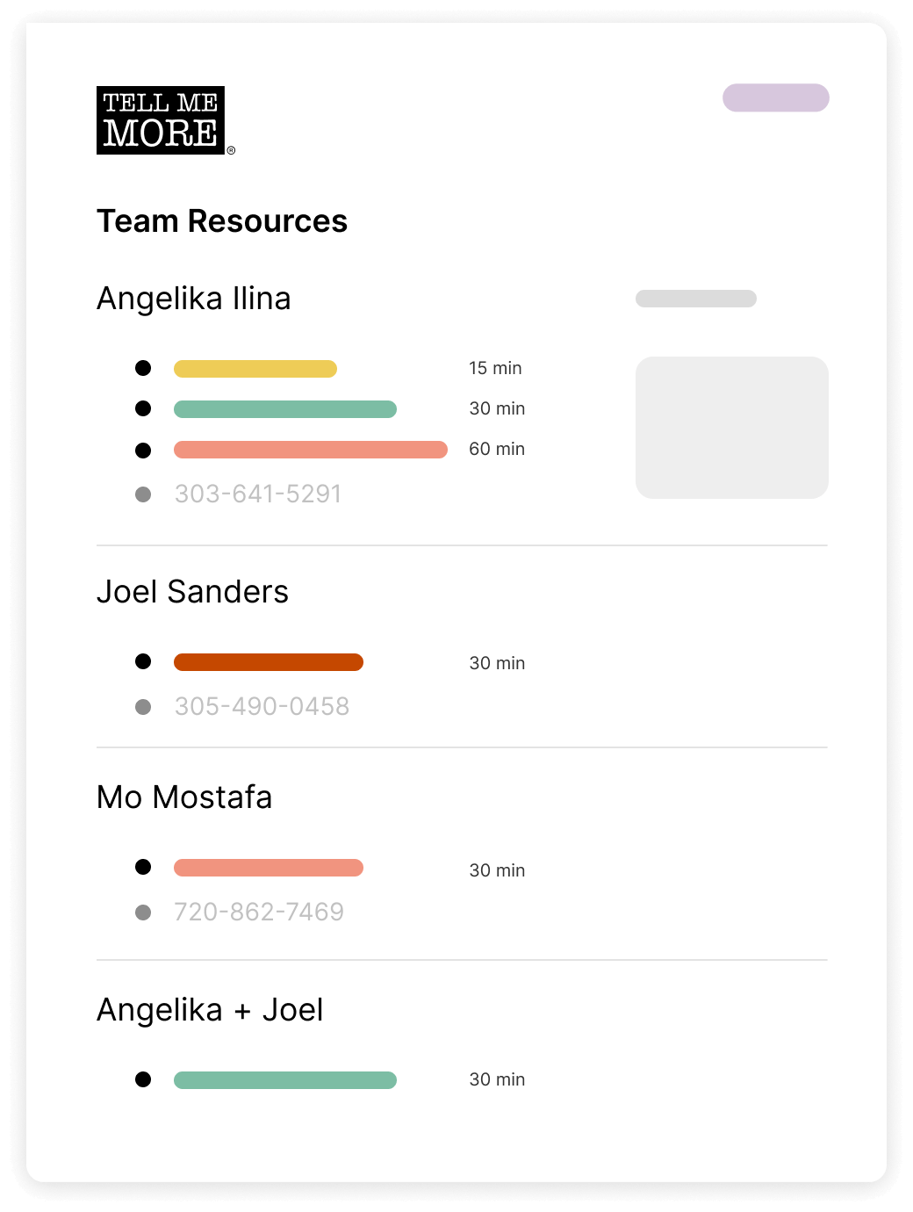Open the Joel Sanders heading
Screen dimensions: 913x1212
point(192,592)
